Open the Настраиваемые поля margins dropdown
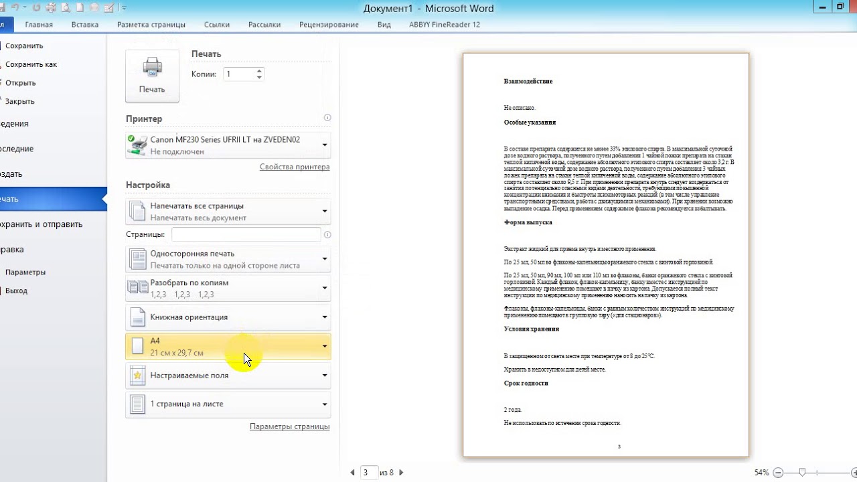 coord(228,375)
